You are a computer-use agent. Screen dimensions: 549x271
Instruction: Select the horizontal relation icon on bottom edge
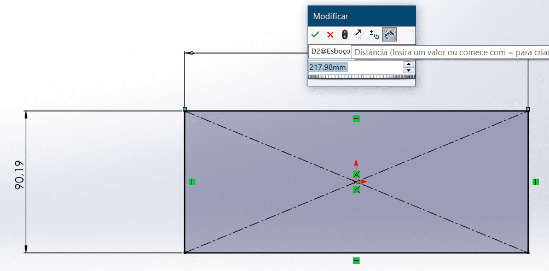356,261
